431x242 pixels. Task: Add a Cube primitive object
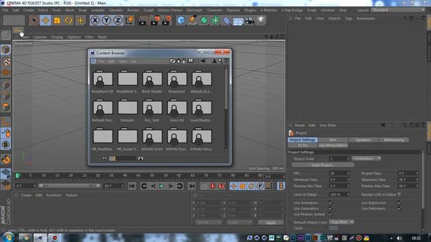(181, 20)
